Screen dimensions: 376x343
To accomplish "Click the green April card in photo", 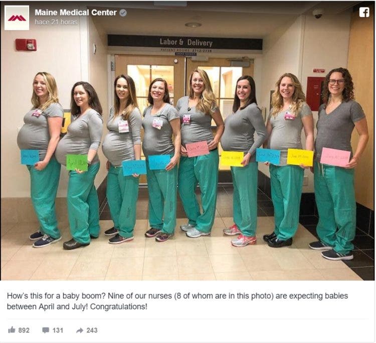I will click(77, 162).
